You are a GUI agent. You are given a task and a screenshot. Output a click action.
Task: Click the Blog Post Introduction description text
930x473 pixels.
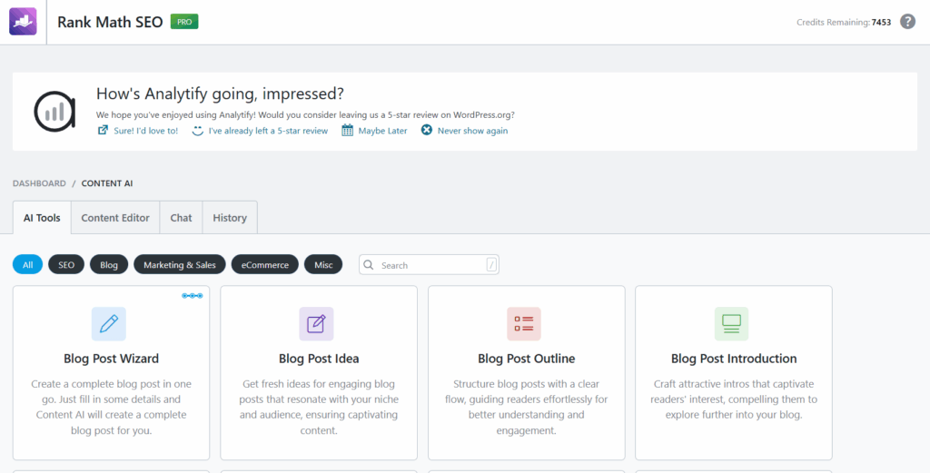point(734,399)
